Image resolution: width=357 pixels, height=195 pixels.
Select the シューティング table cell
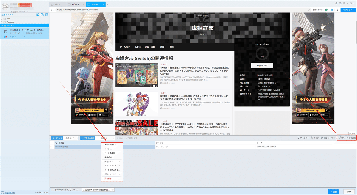coord(205,147)
